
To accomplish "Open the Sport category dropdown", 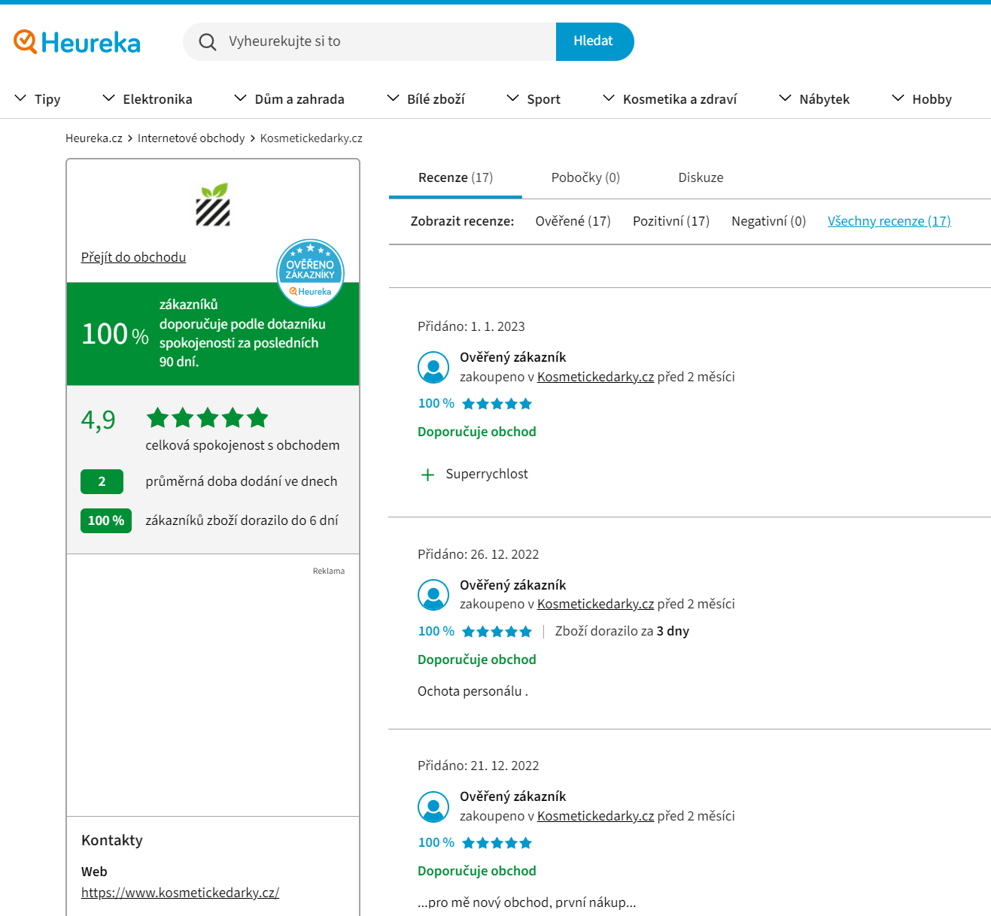I will click(533, 99).
